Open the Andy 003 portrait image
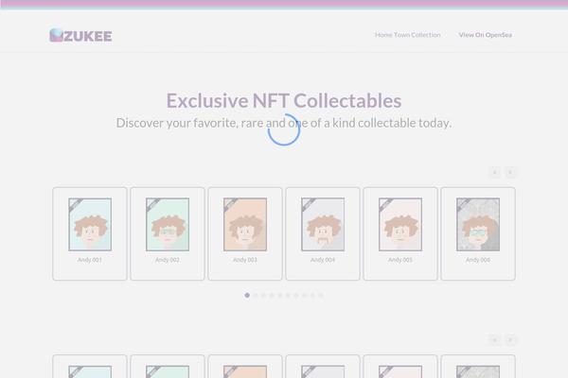The image size is (568, 378). click(x=245, y=224)
